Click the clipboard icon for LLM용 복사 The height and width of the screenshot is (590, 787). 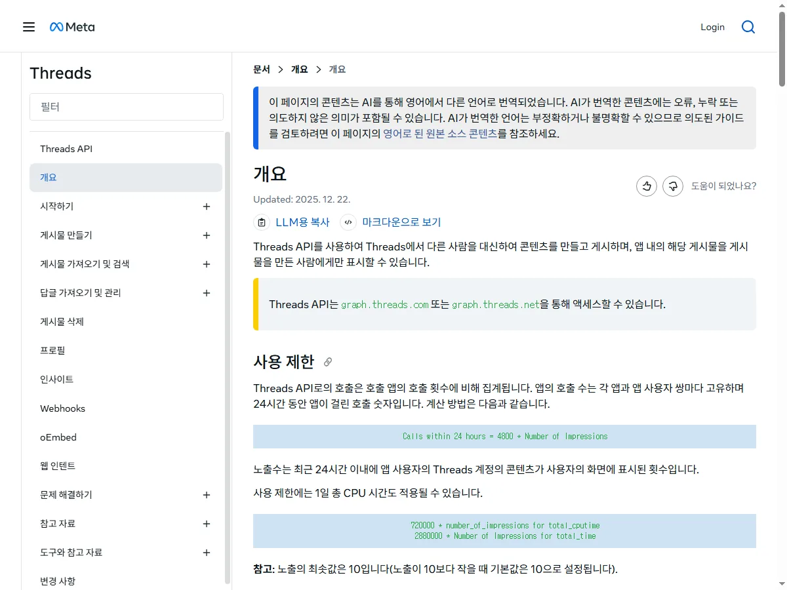pyautogui.click(x=262, y=222)
